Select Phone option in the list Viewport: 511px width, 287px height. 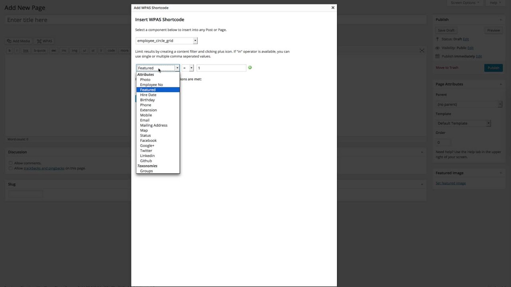[158, 105]
